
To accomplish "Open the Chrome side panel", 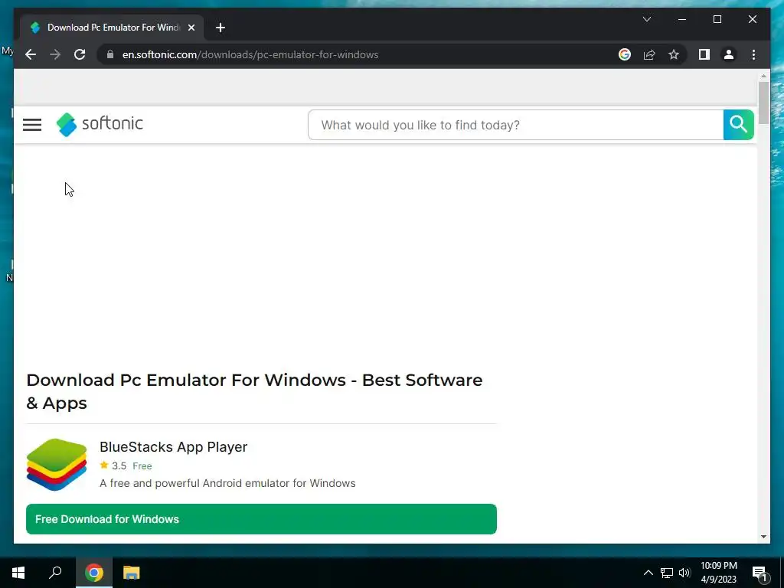I will (x=704, y=54).
